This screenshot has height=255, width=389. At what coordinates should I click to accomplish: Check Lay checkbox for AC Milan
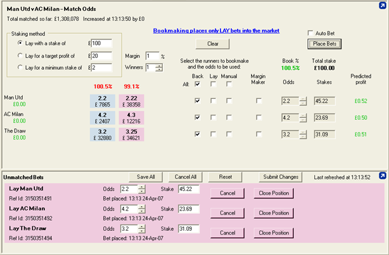[x=213, y=117]
